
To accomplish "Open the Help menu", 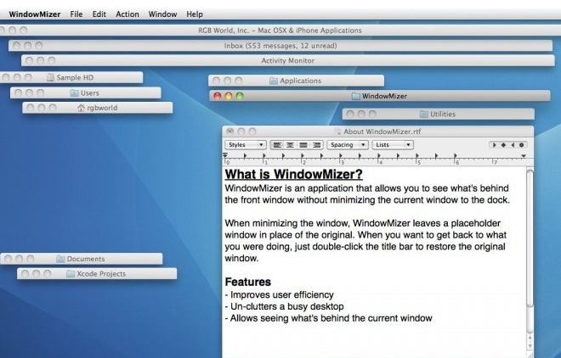I will pos(195,14).
